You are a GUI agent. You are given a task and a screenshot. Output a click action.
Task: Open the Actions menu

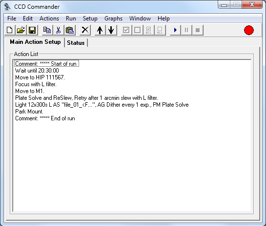coord(49,19)
